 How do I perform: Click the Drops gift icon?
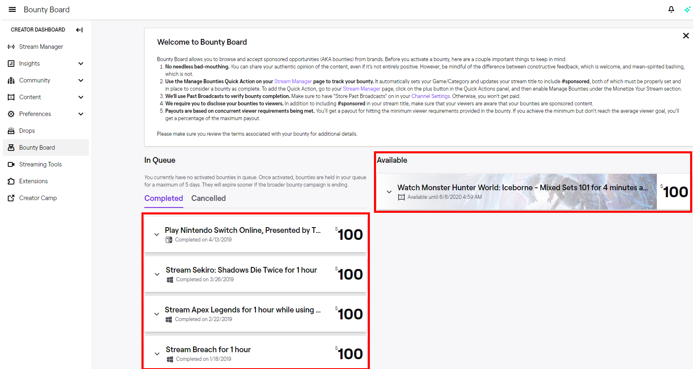pyautogui.click(x=11, y=131)
